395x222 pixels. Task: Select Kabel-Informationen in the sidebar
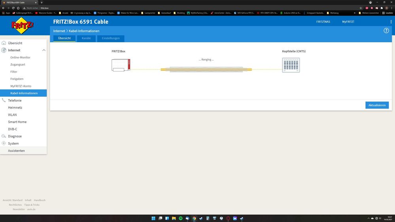pos(23,93)
